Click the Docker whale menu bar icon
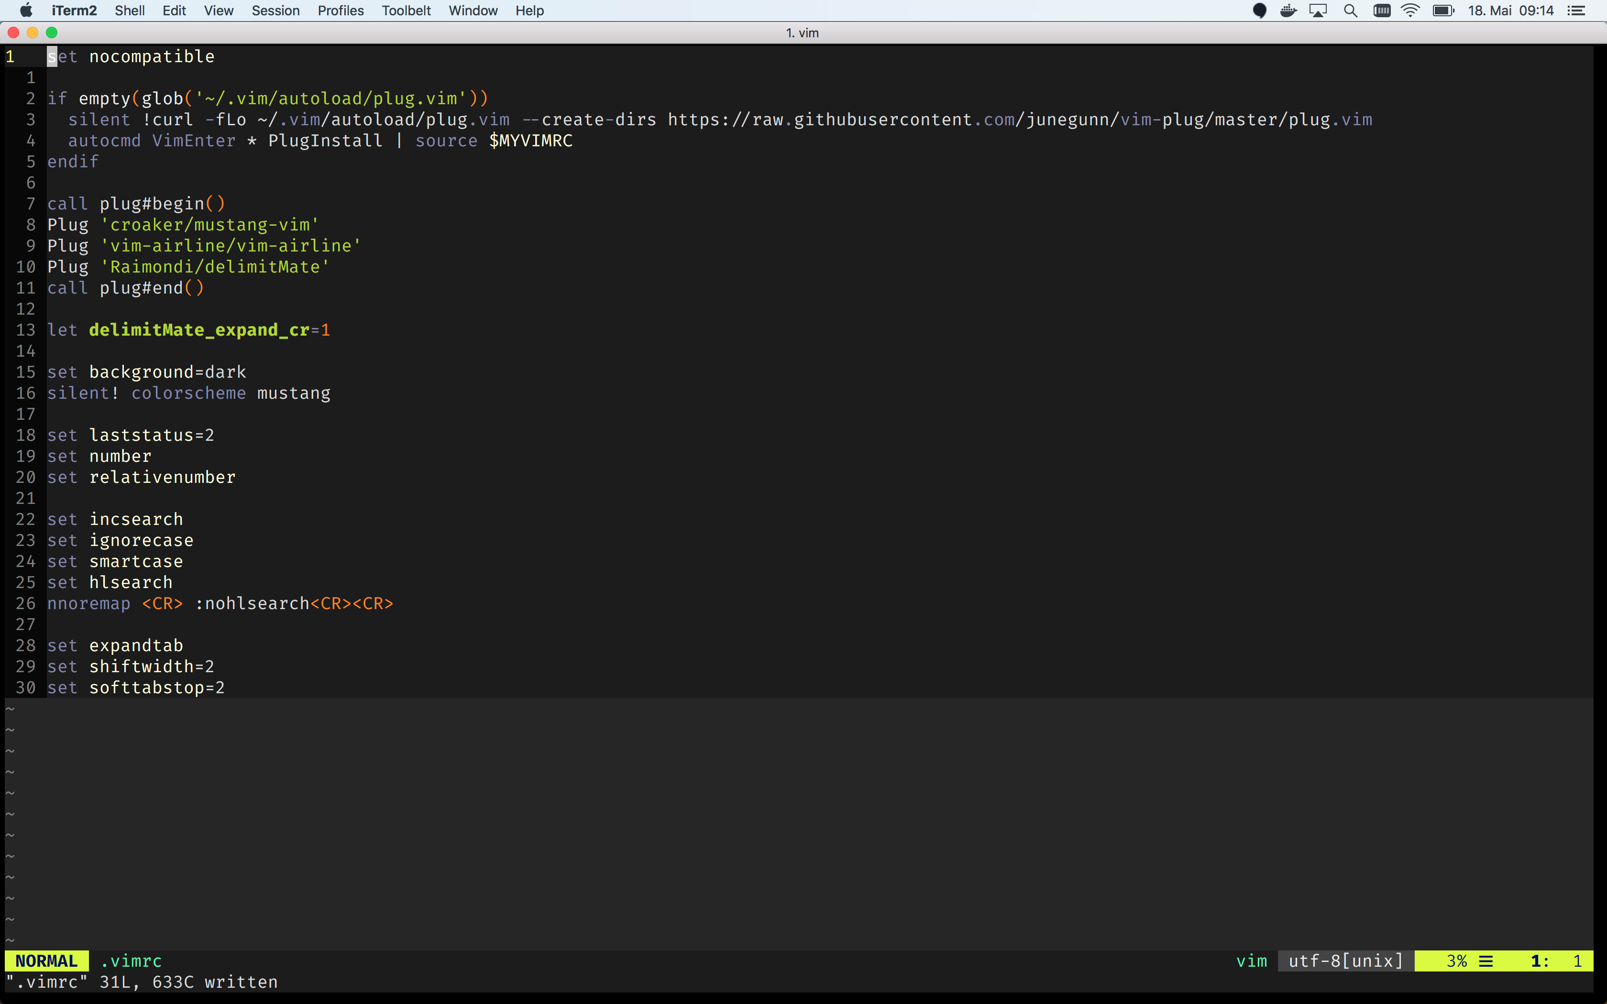 pos(1288,11)
